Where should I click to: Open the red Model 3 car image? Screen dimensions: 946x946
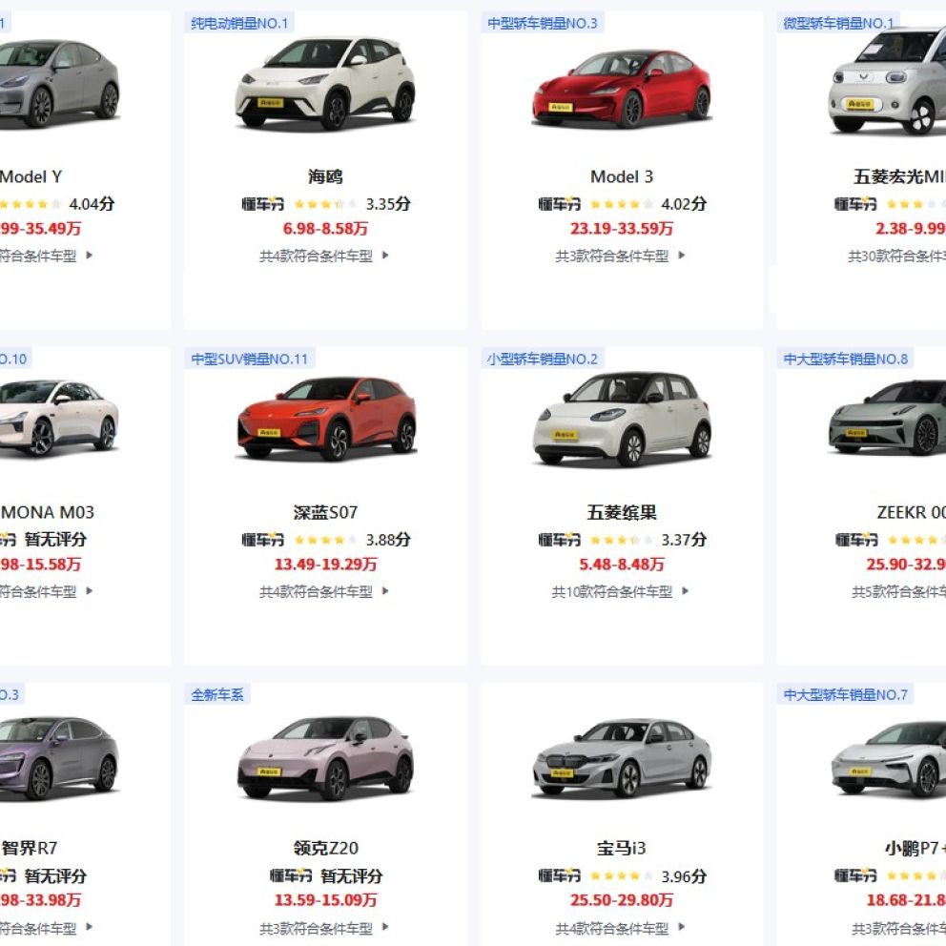(622, 88)
